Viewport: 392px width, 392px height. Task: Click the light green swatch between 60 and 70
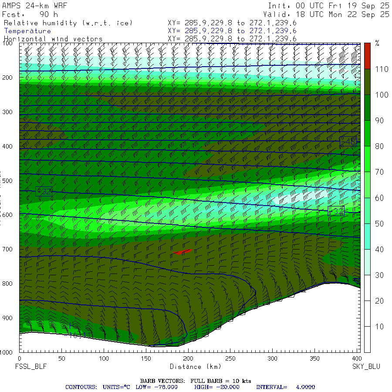tap(367, 185)
